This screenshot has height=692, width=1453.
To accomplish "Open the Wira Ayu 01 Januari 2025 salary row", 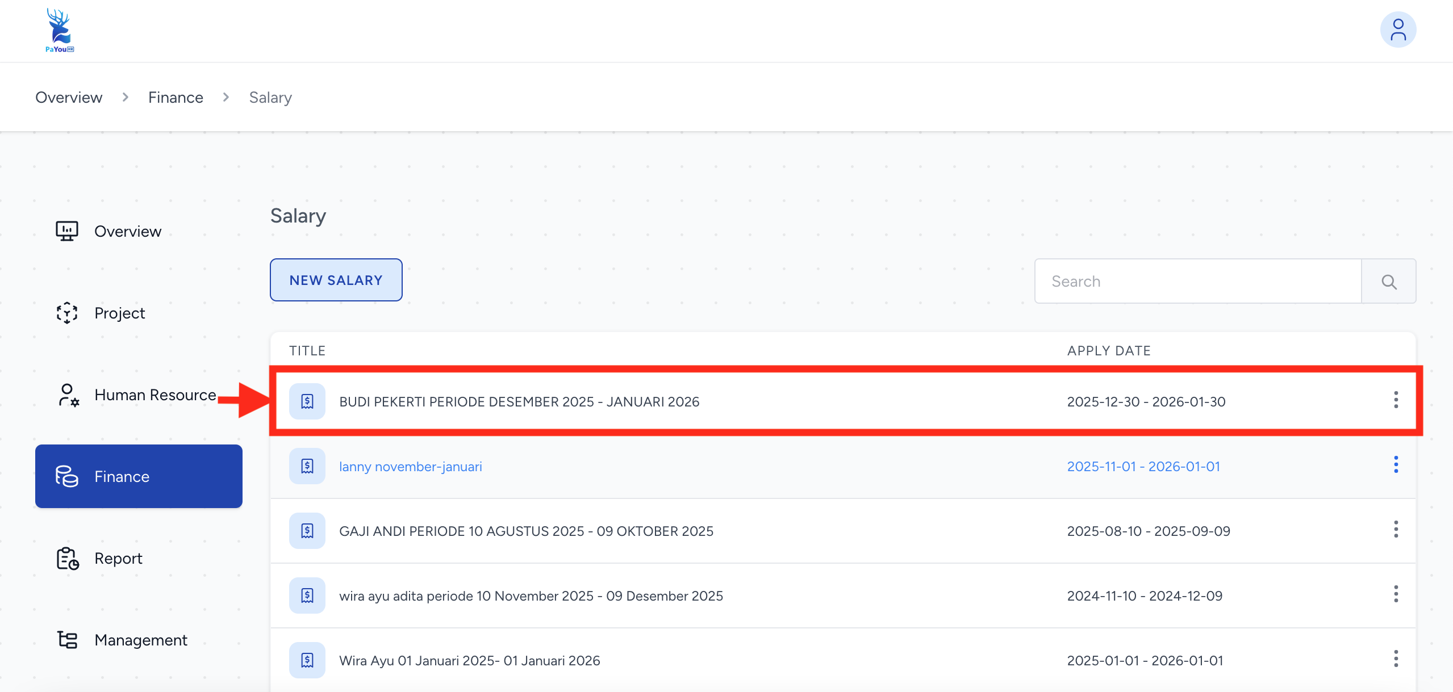I will (x=469, y=661).
